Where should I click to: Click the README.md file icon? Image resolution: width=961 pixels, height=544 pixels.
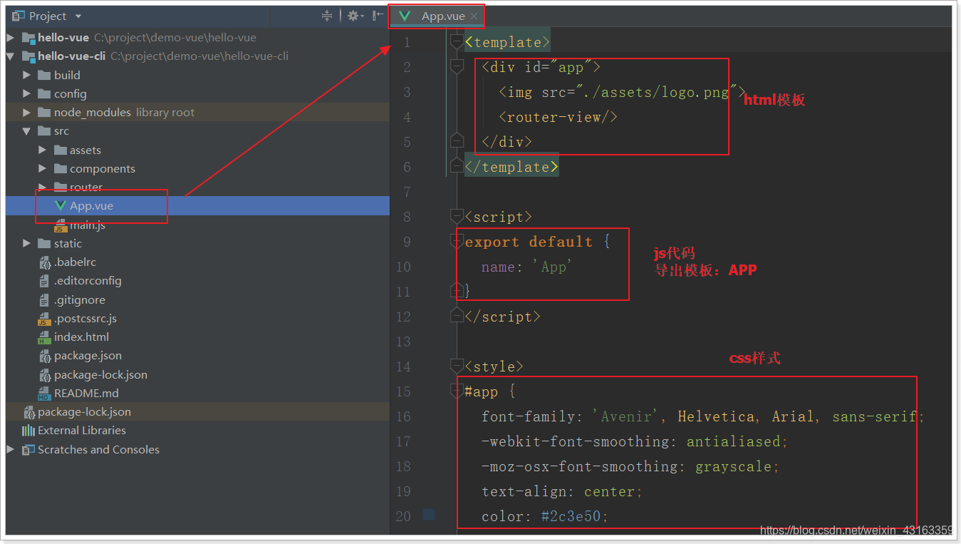pos(45,393)
